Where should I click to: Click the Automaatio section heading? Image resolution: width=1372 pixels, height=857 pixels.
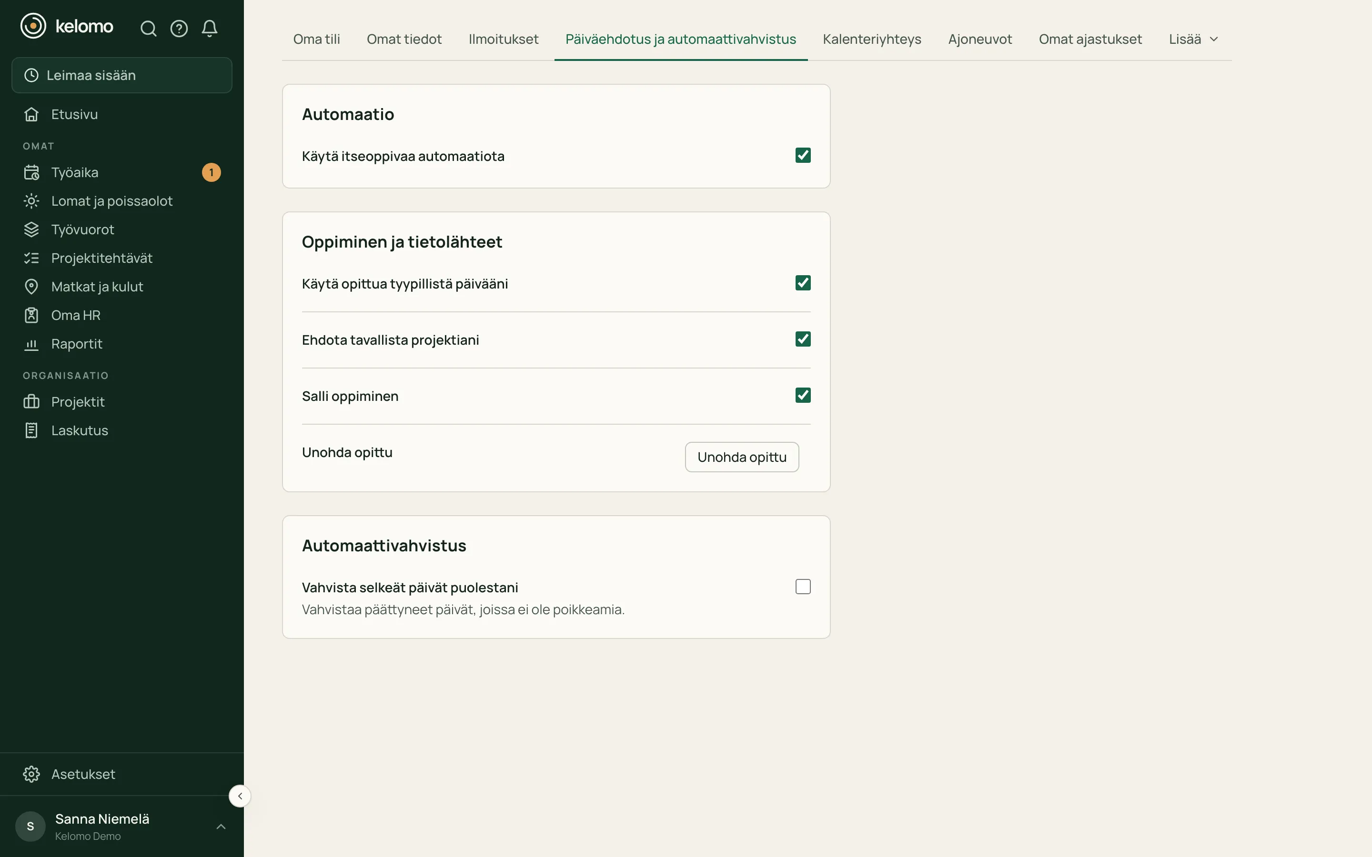(348, 114)
